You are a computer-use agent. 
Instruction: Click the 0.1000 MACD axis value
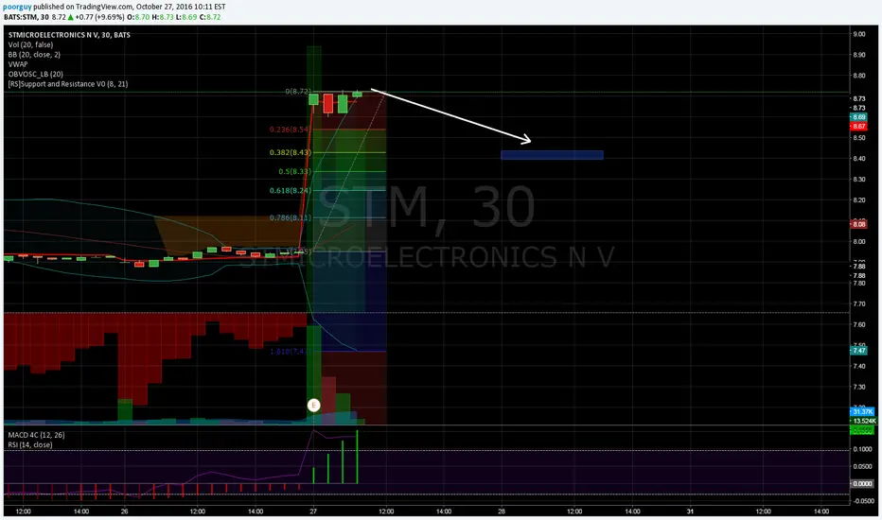[862, 450]
